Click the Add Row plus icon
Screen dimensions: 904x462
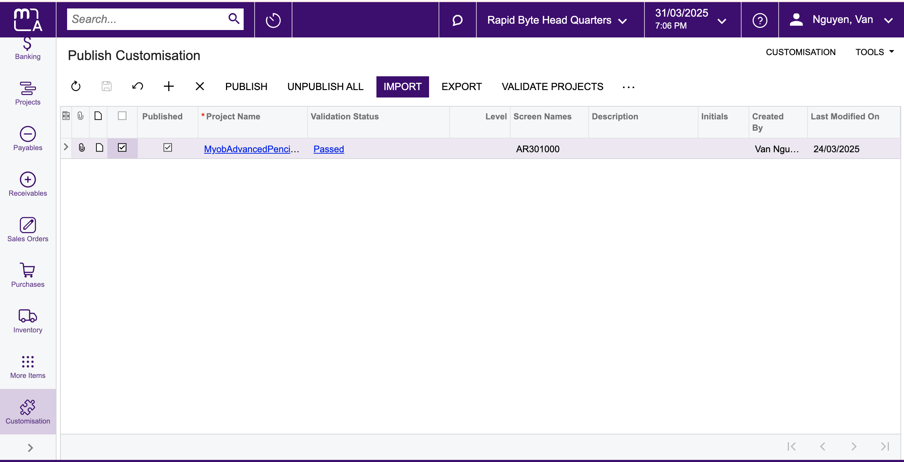click(x=169, y=87)
